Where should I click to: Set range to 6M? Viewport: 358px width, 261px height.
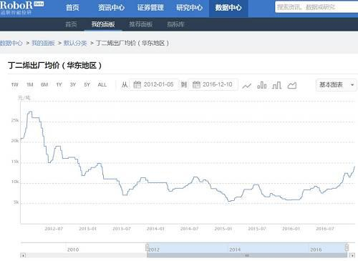44,84
